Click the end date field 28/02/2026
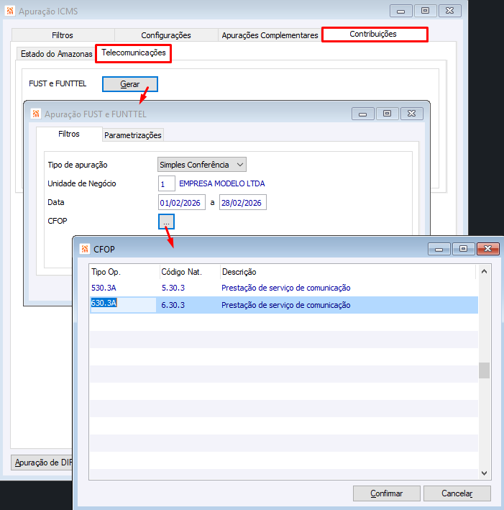This screenshot has width=504, height=510. click(x=243, y=203)
